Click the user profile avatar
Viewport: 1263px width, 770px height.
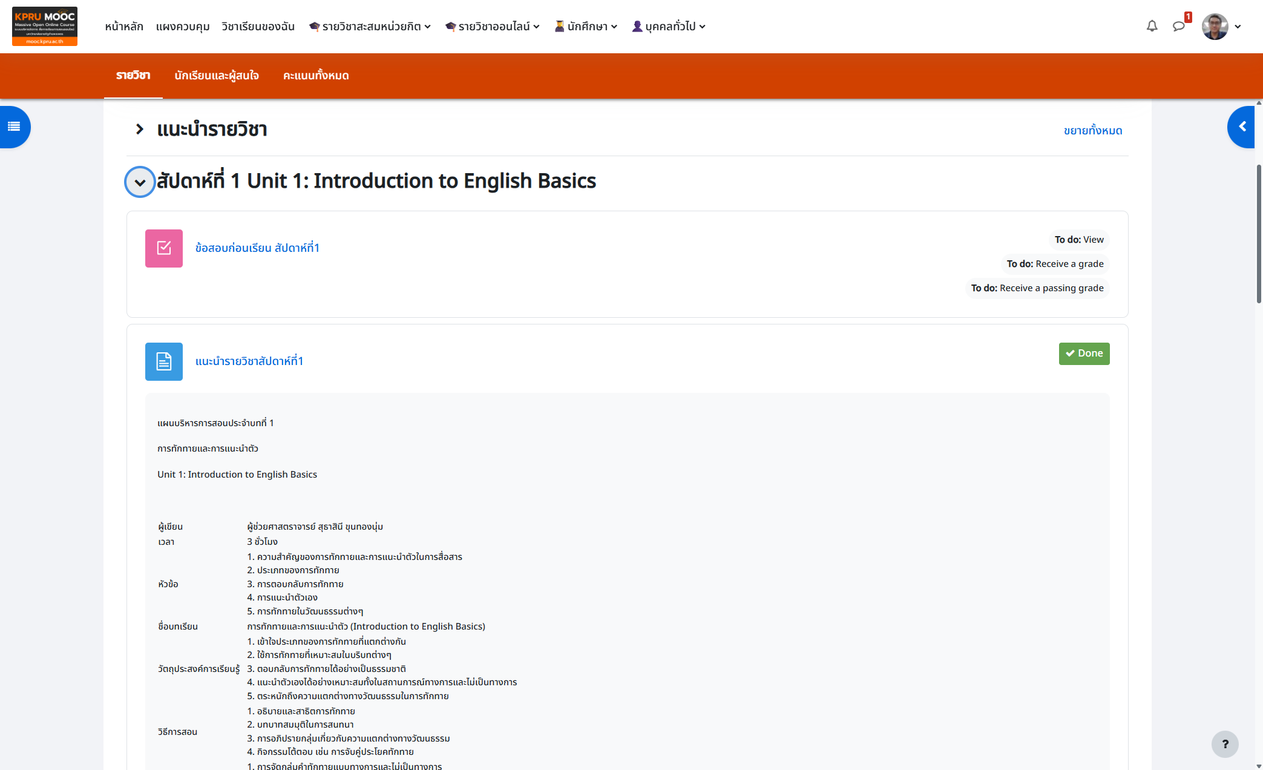pos(1215,26)
